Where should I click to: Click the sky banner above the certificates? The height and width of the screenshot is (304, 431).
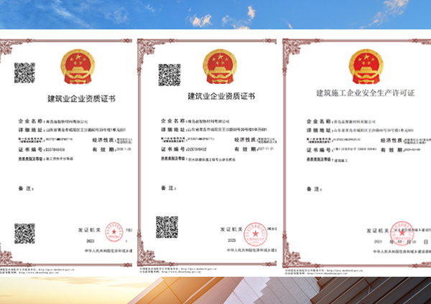[215, 14]
